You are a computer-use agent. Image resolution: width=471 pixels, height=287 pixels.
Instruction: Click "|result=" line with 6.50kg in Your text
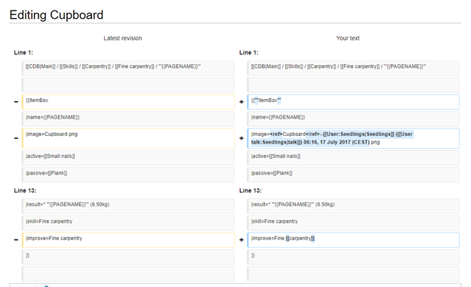(353, 206)
